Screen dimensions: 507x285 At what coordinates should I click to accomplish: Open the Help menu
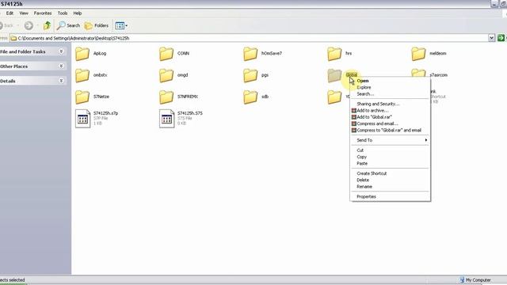(x=78, y=13)
